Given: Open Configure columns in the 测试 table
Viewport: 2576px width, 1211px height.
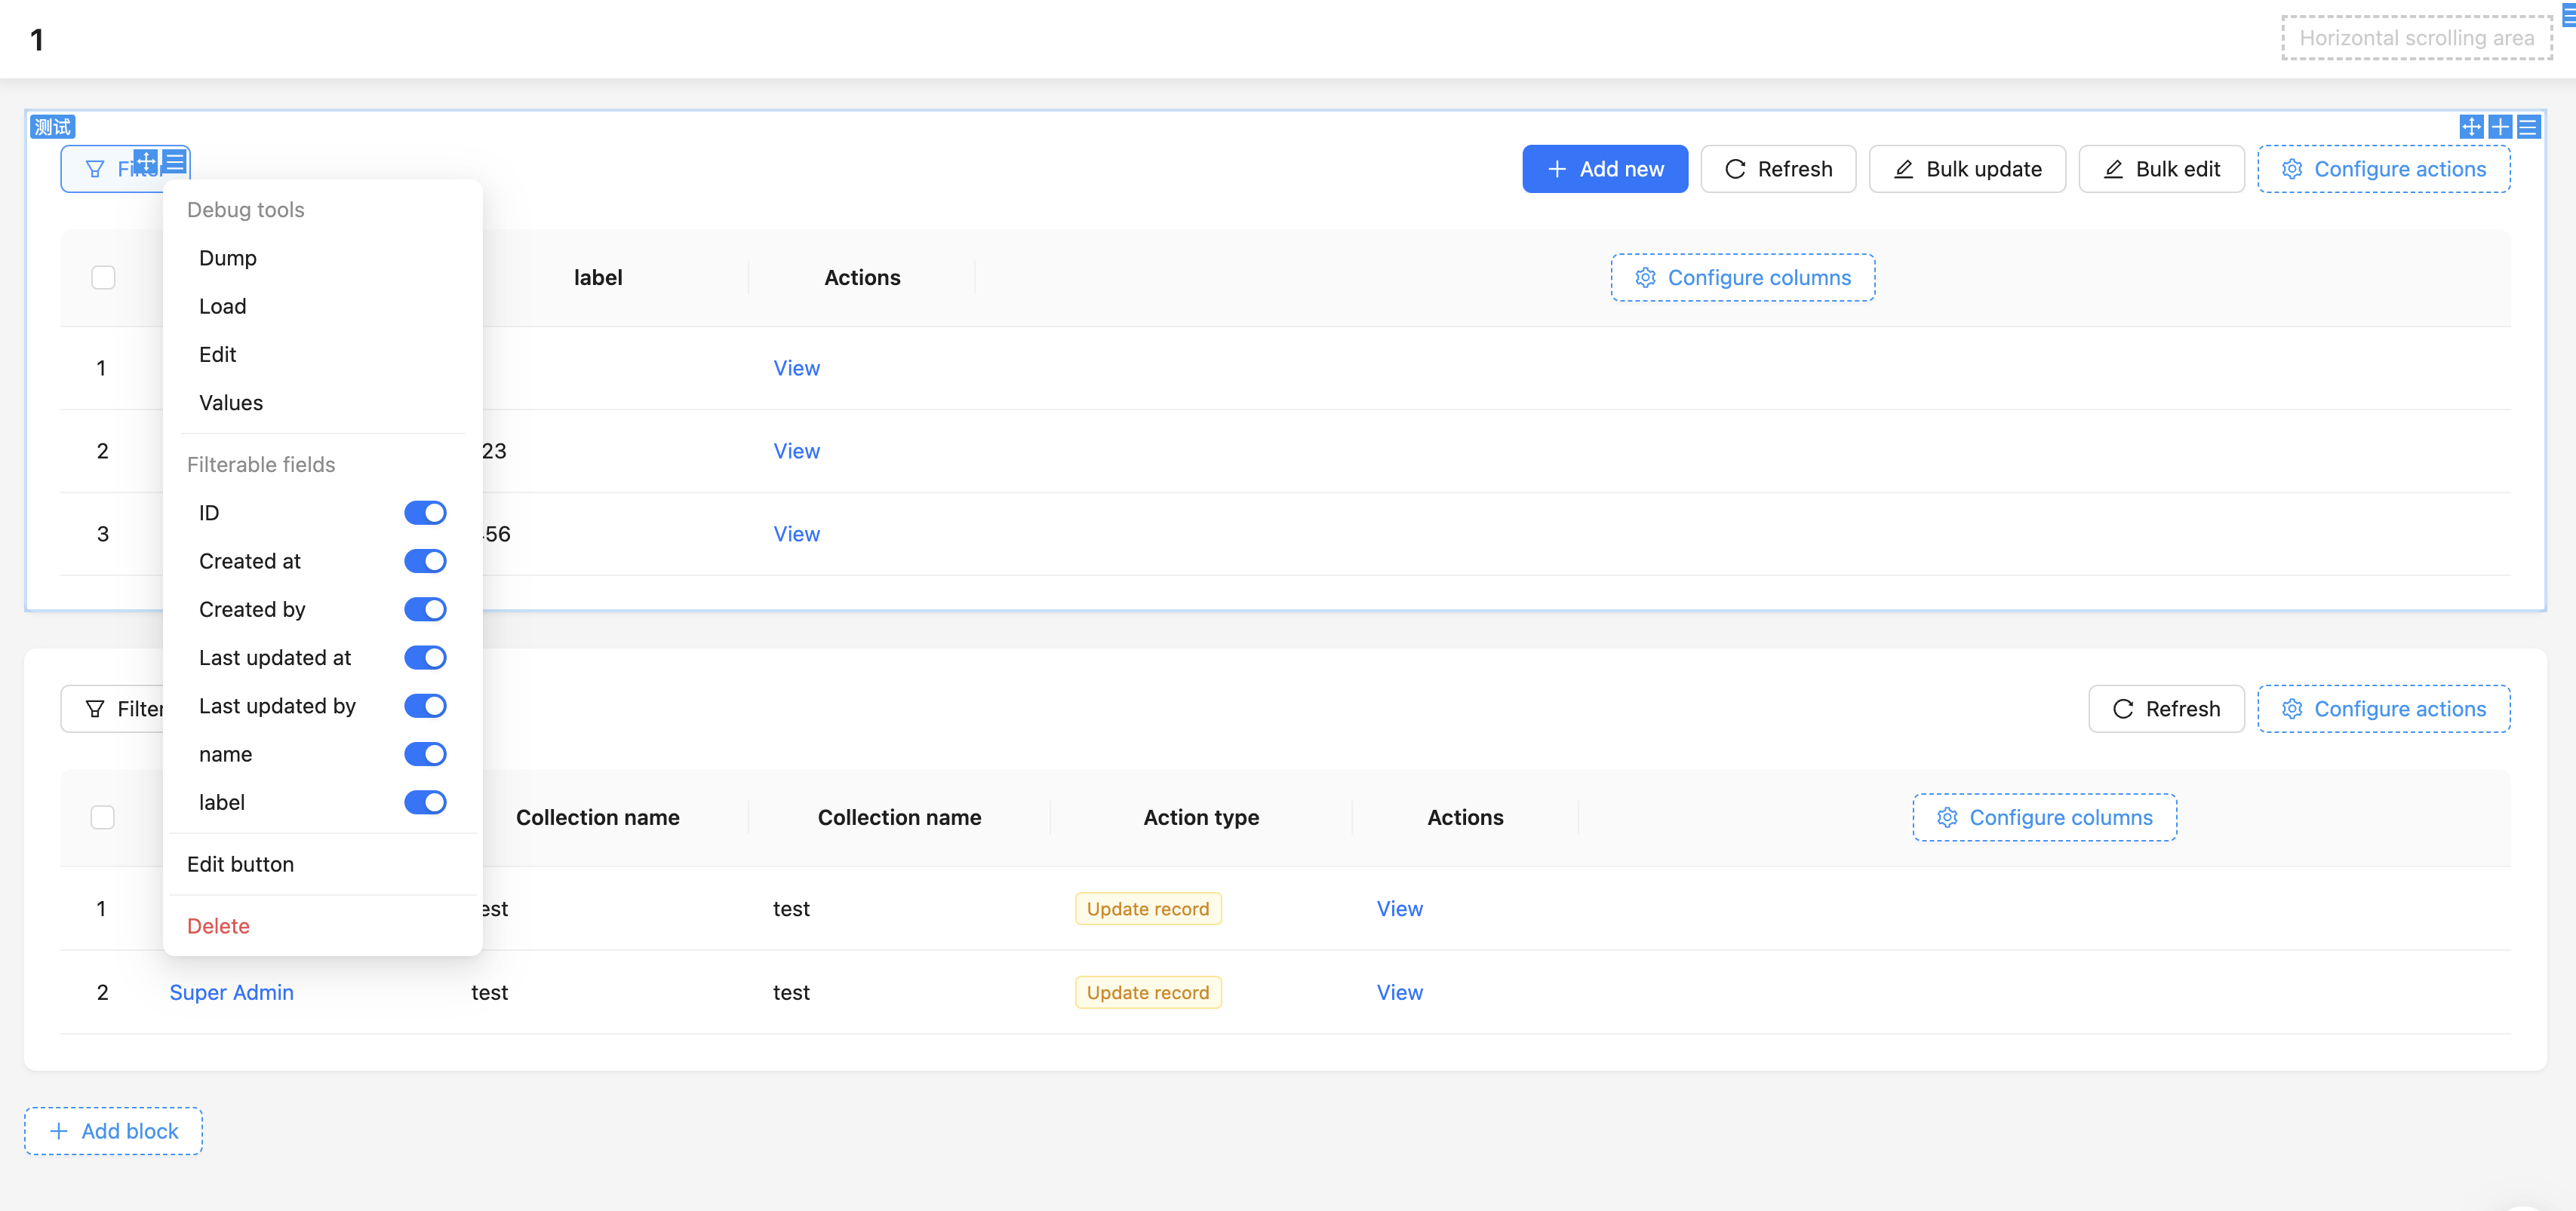Looking at the screenshot, I should point(1743,277).
